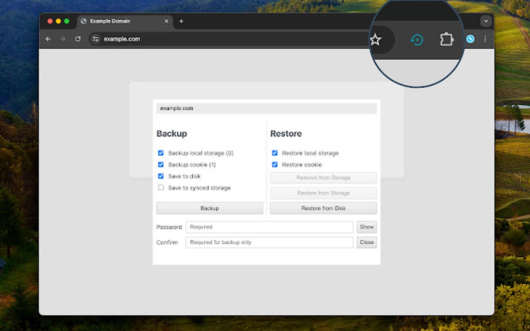Enable Save to synced storage
Image resolution: width=530 pixels, height=331 pixels.
click(162, 188)
